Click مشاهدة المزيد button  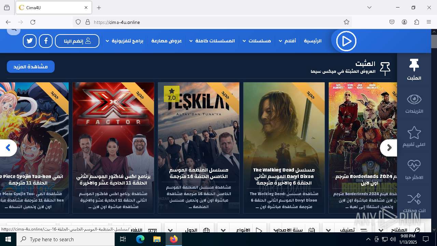tap(31, 67)
